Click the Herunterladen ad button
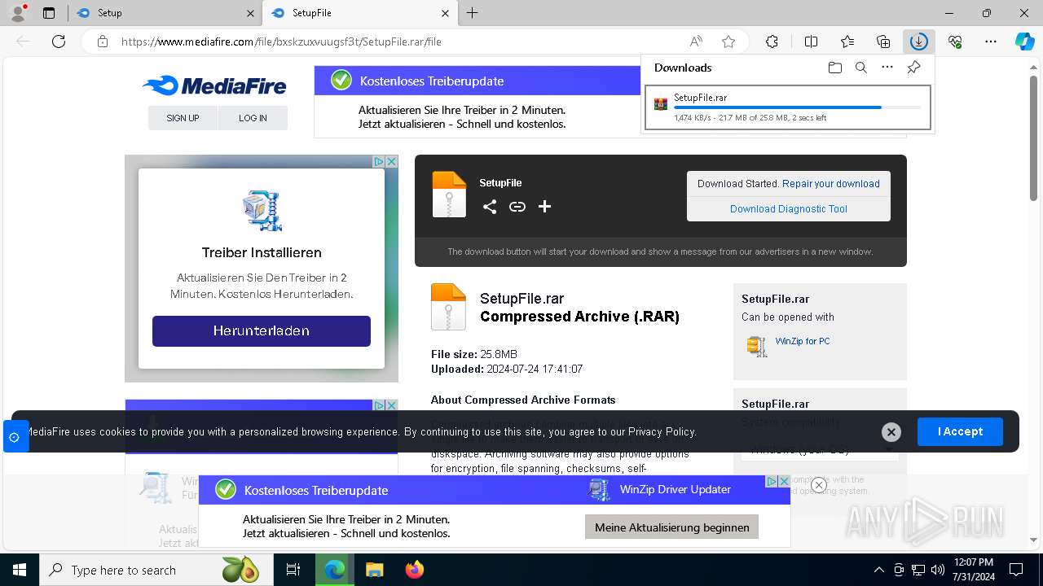This screenshot has width=1043, height=586. 262,331
